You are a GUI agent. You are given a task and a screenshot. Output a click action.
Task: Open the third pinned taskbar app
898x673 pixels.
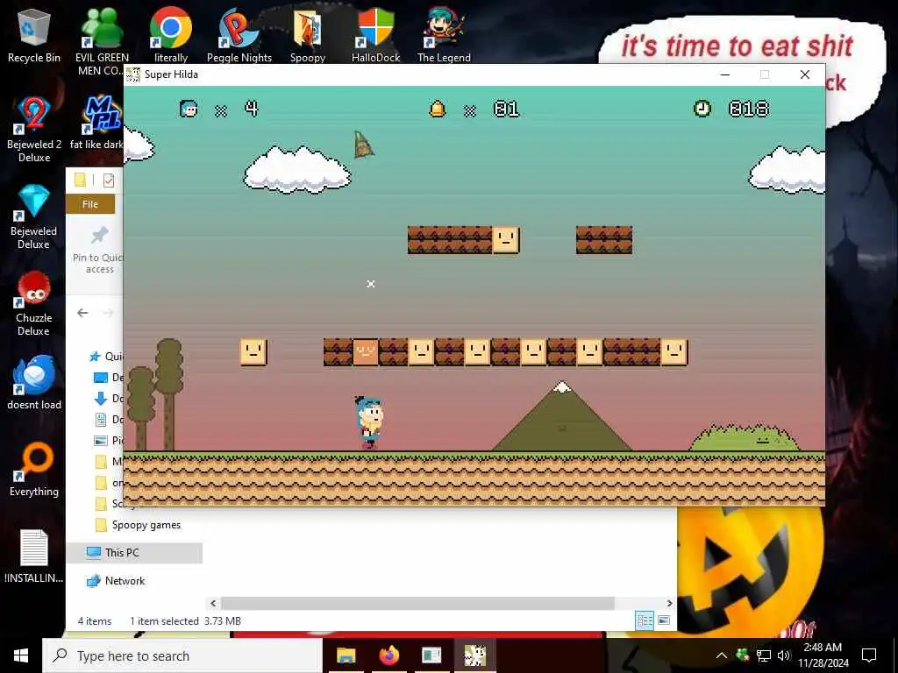pos(431,655)
